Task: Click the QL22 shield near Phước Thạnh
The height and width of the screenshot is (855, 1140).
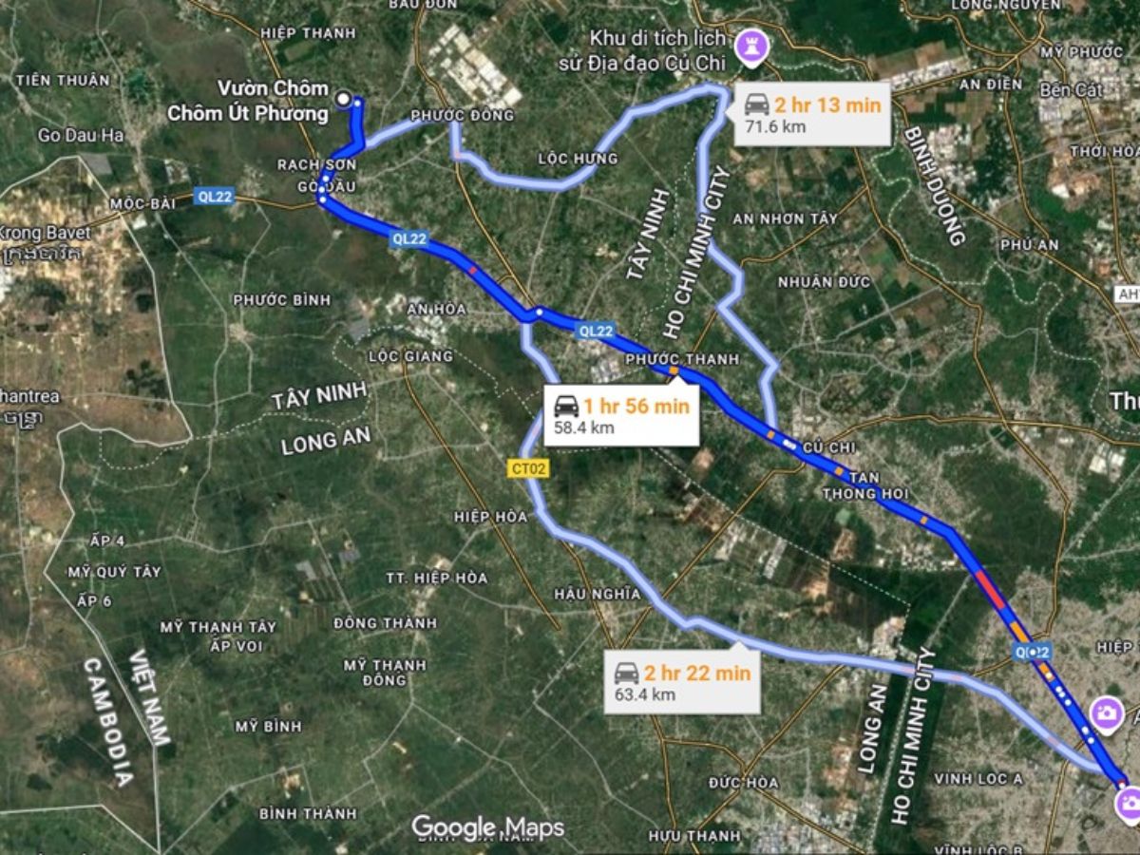Action: [595, 331]
